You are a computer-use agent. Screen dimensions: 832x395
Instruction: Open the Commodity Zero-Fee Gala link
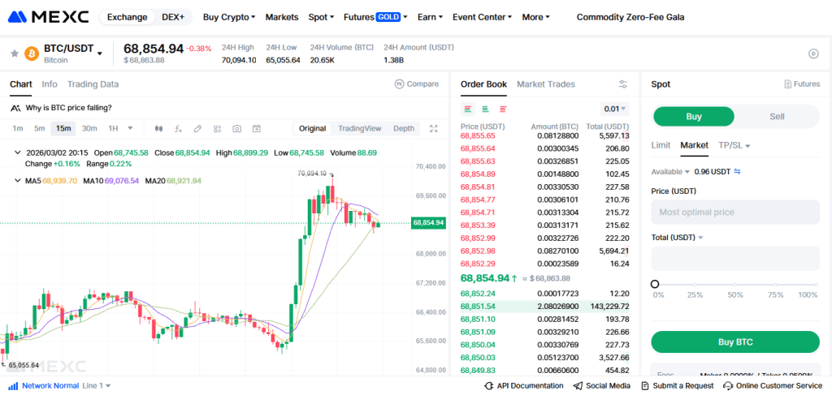(x=630, y=17)
